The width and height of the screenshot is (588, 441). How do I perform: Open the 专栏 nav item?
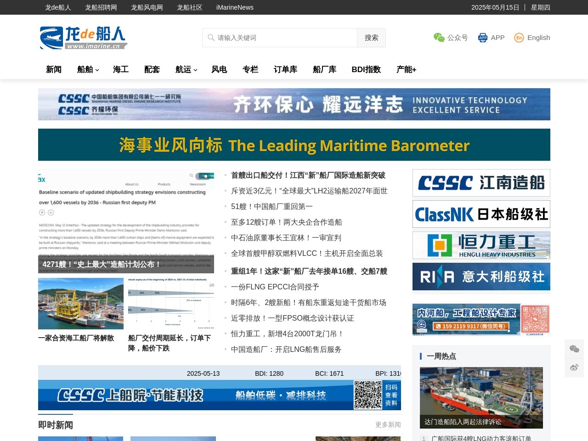(250, 69)
